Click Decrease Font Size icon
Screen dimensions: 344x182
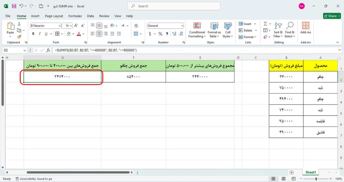click(83, 26)
